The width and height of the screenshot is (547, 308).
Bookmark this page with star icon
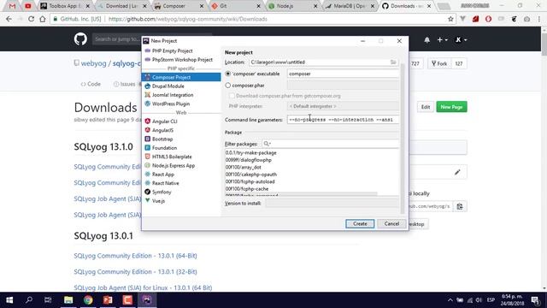[x=450, y=19]
